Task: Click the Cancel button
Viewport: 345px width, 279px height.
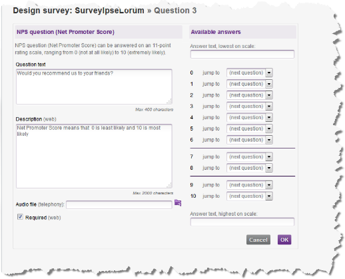Action: [258, 240]
